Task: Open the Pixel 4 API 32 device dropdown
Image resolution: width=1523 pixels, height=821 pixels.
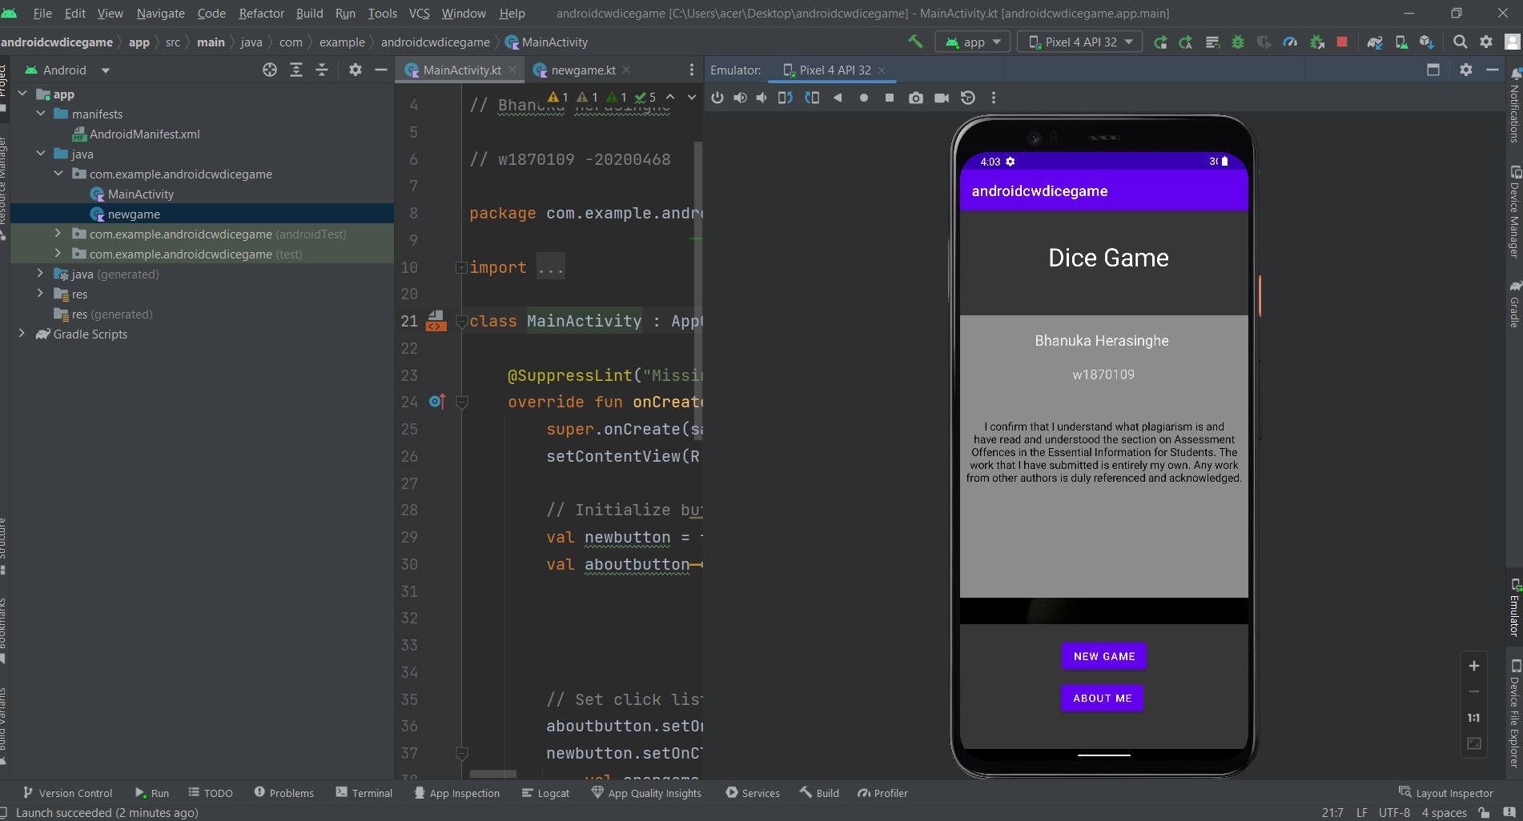Action: pyautogui.click(x=1079, y=42)
